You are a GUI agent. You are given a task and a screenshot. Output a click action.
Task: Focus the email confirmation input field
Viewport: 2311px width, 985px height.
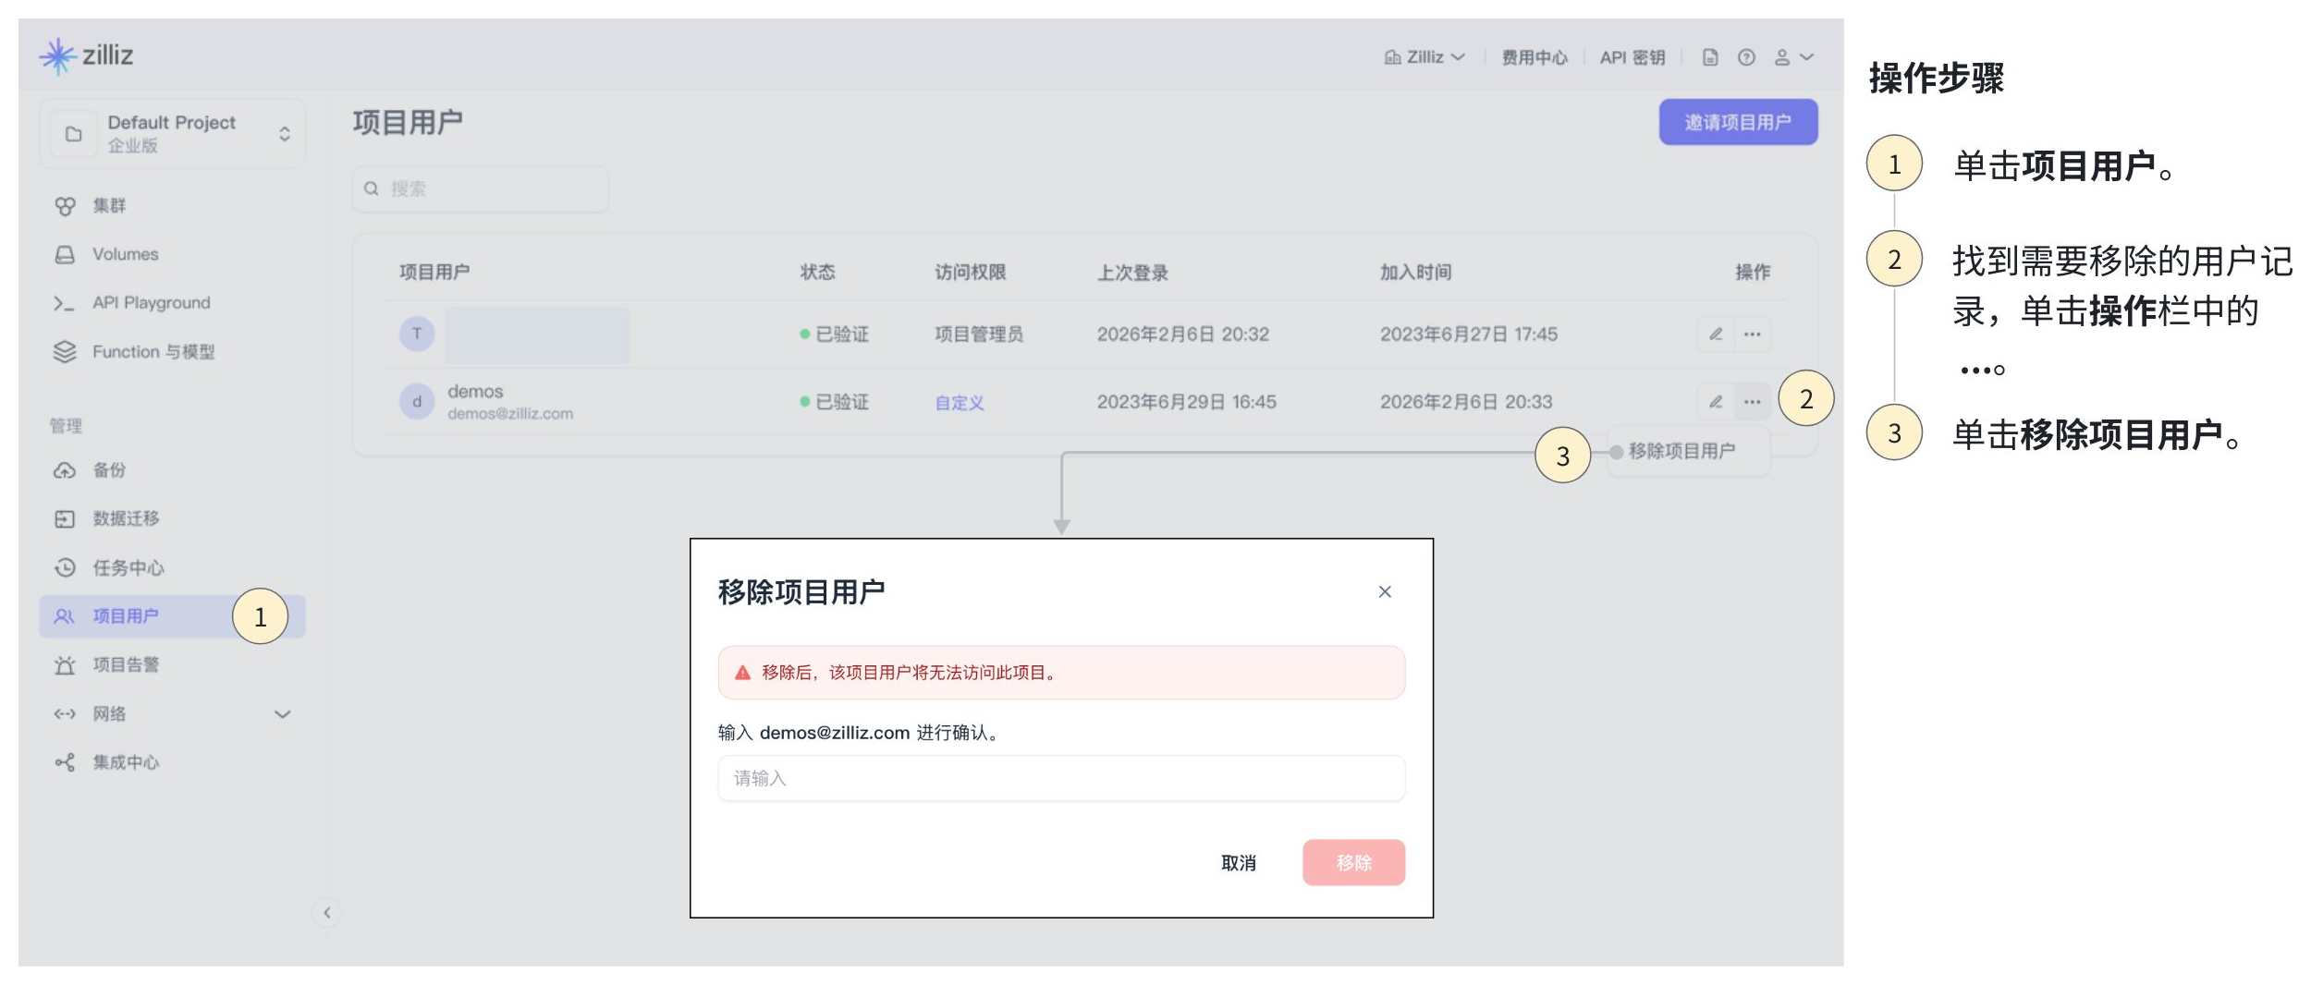point(1060,778)
